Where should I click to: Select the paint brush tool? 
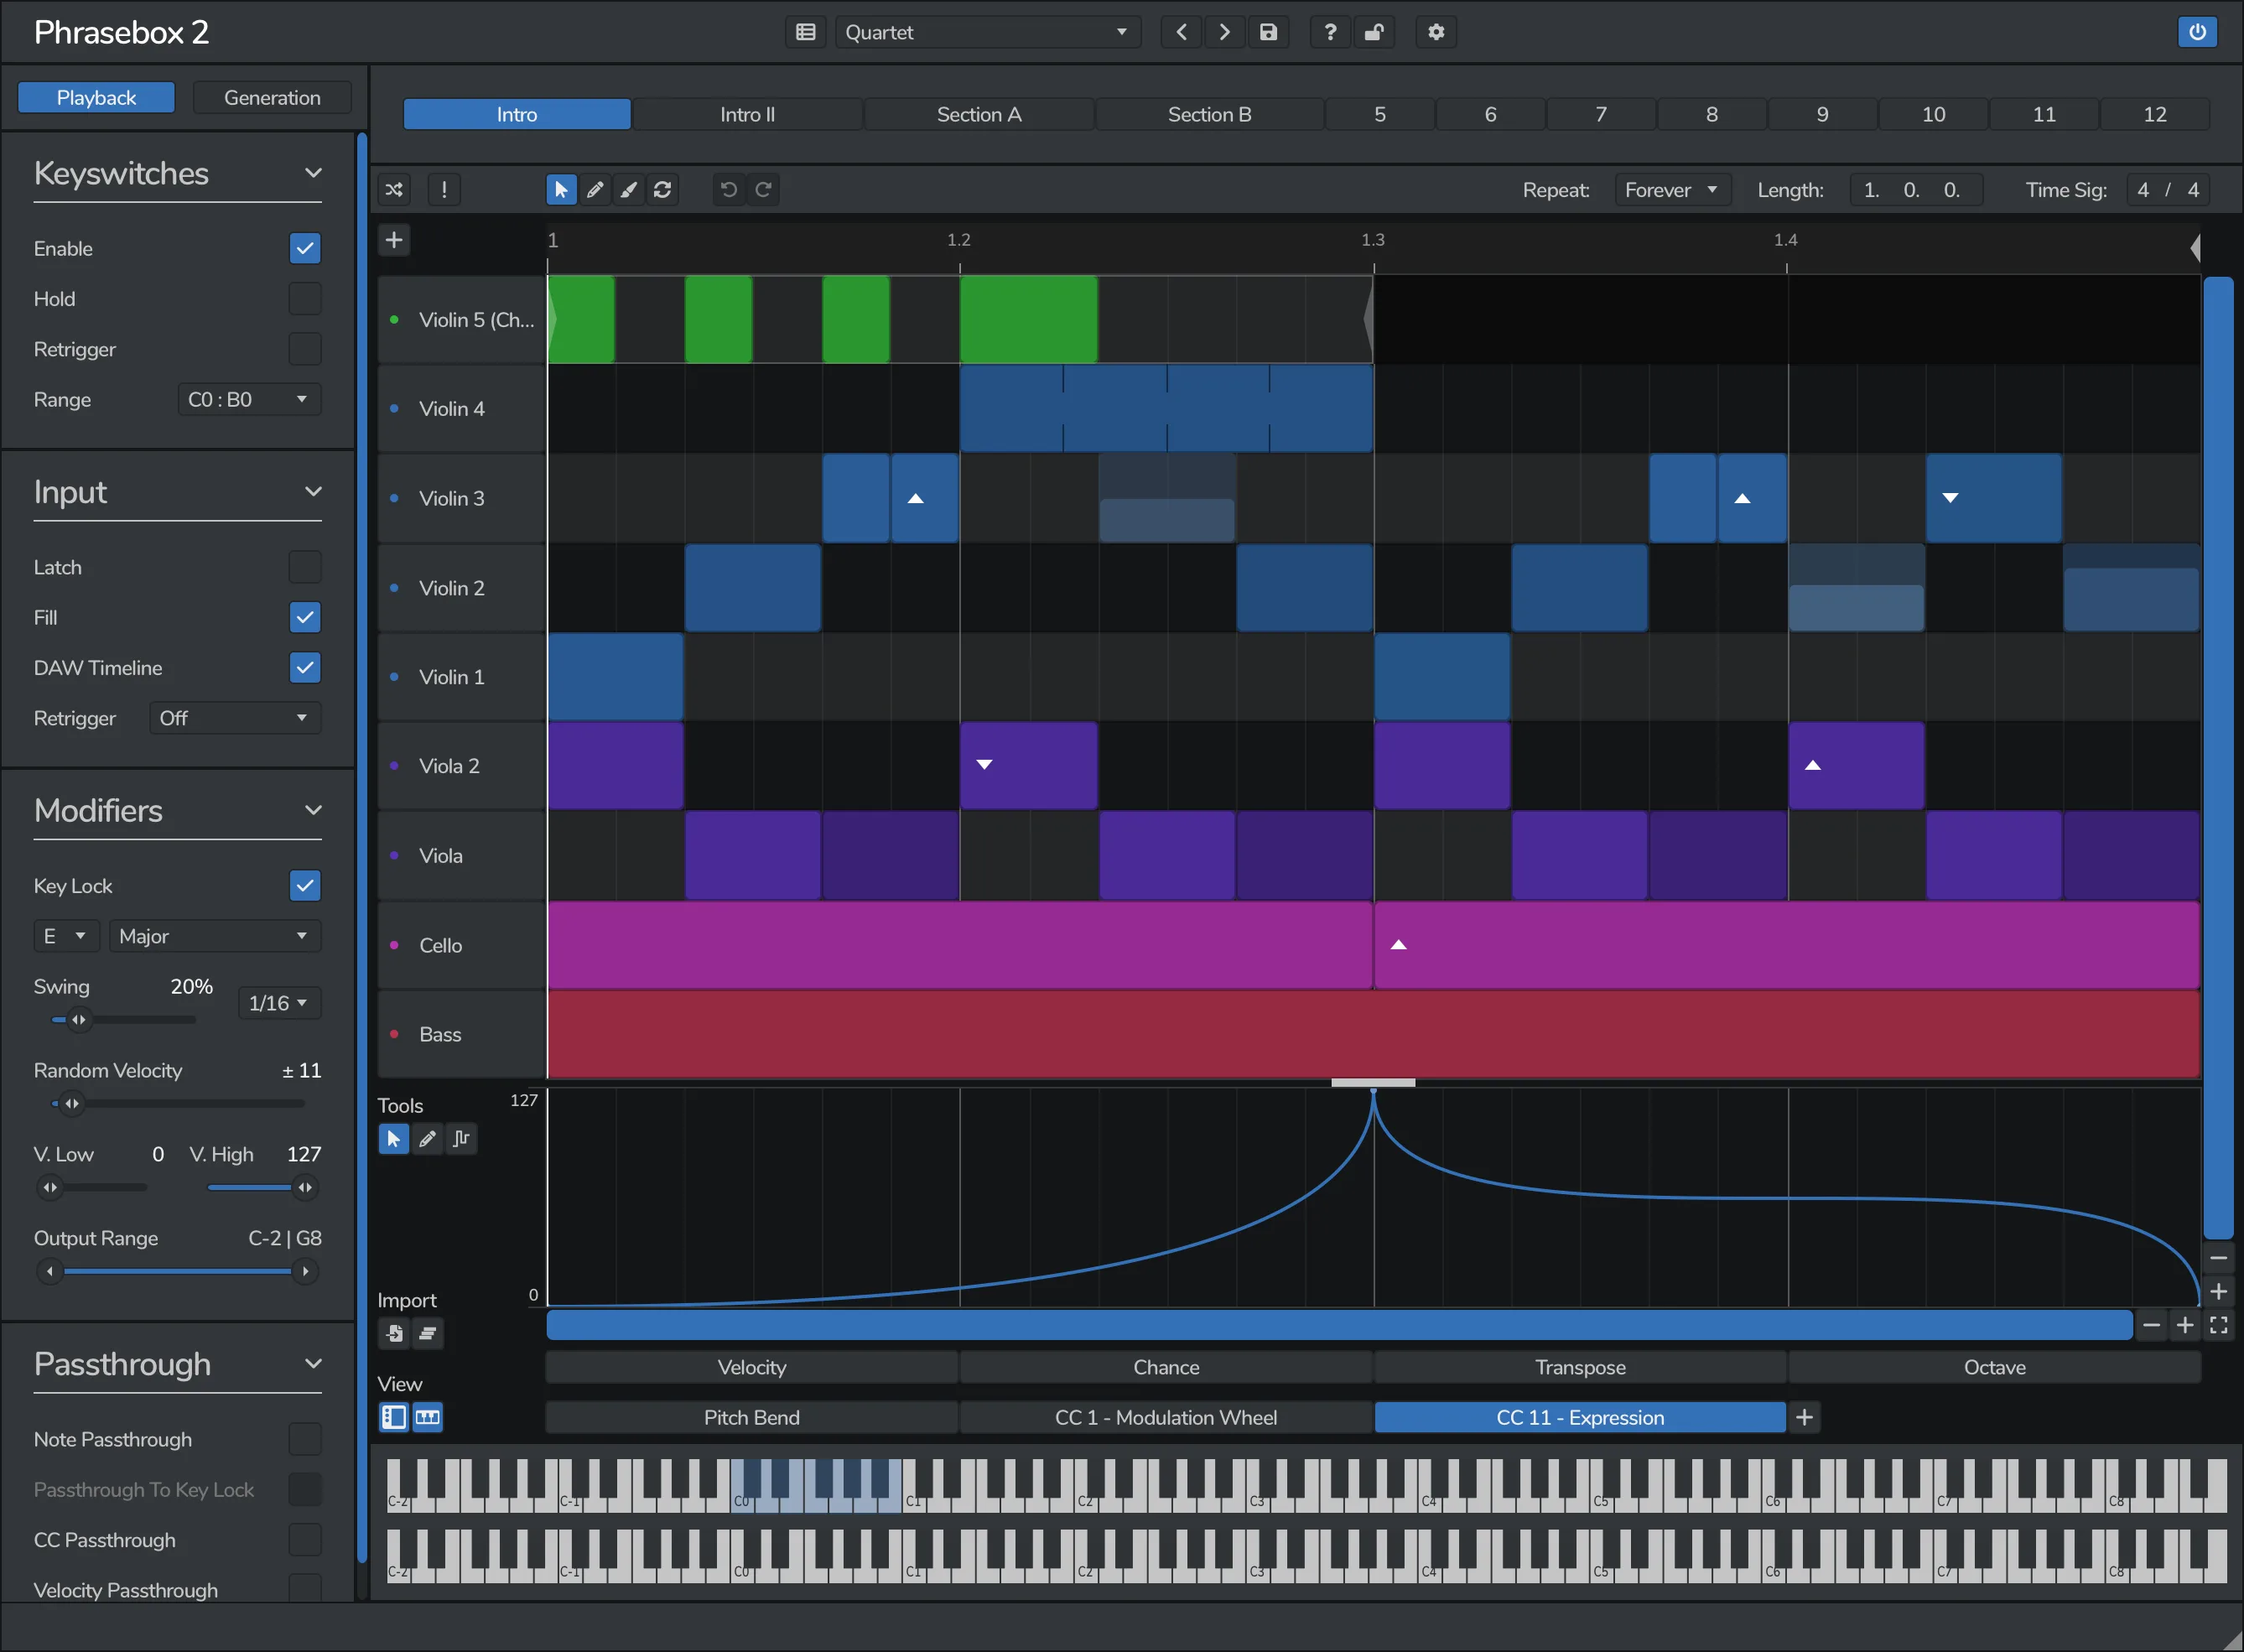tap(628, 190)
